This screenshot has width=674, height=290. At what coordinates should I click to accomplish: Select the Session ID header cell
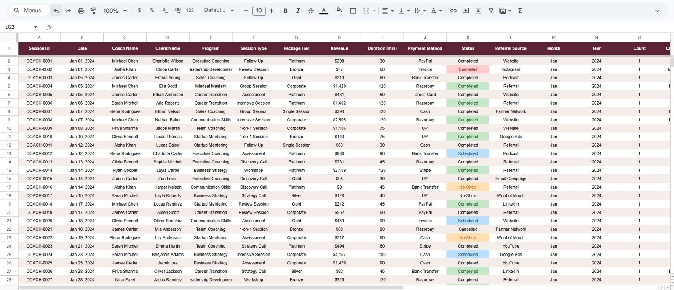click(x=39, y=48)
